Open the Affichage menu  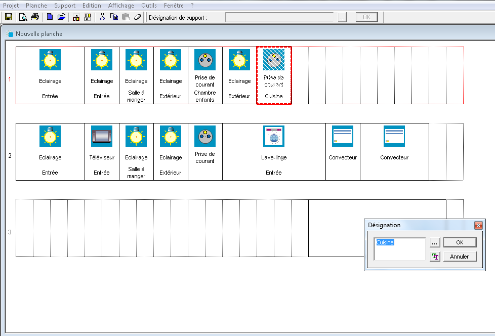point(121,6)
